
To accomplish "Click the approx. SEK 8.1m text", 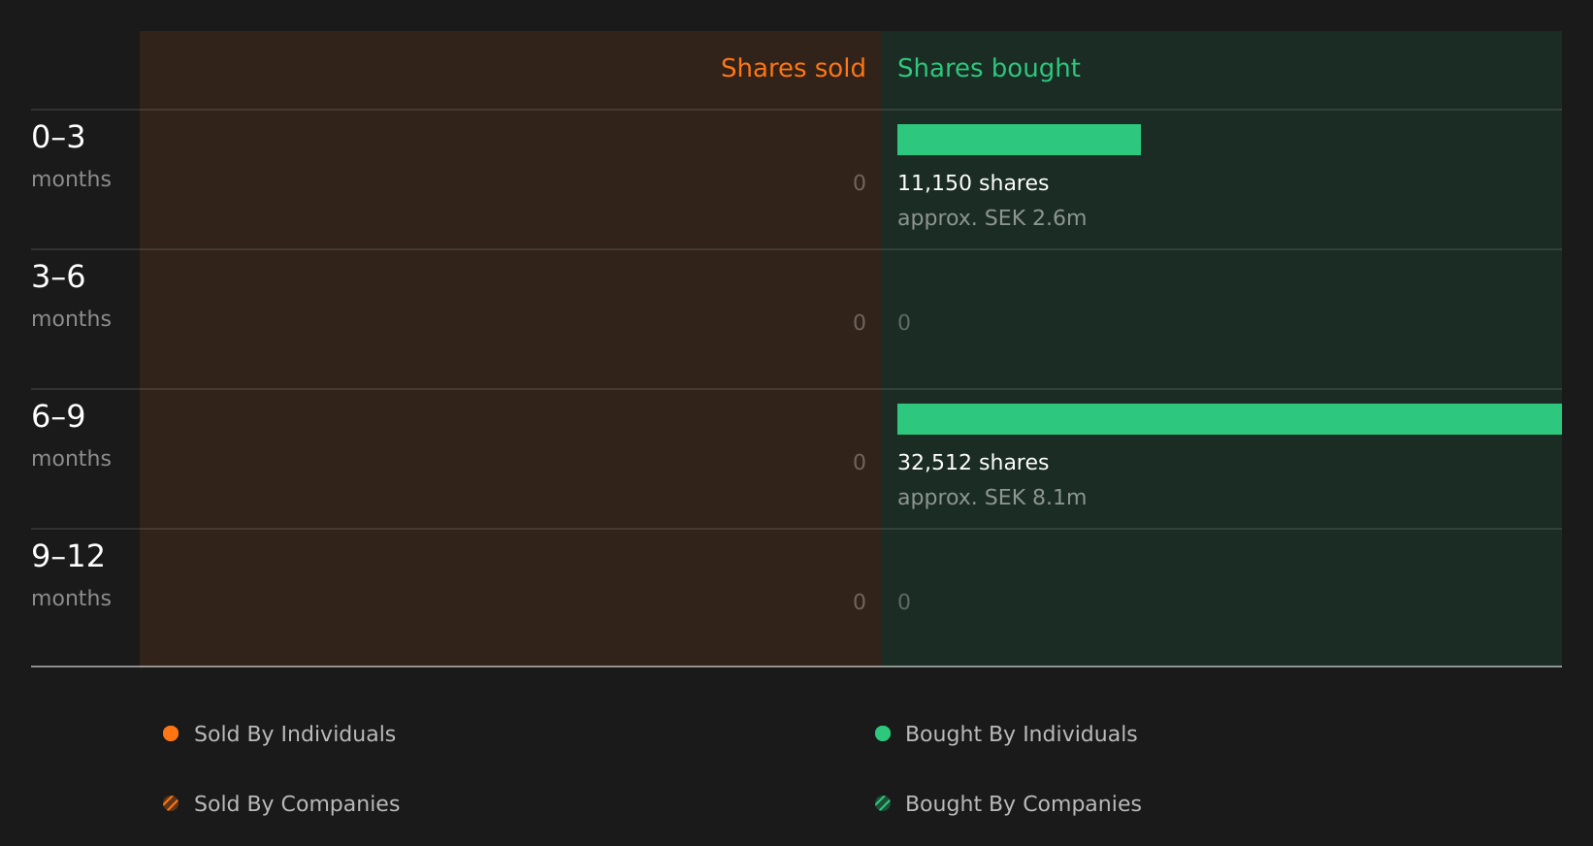I will click(x=992, y=498).
